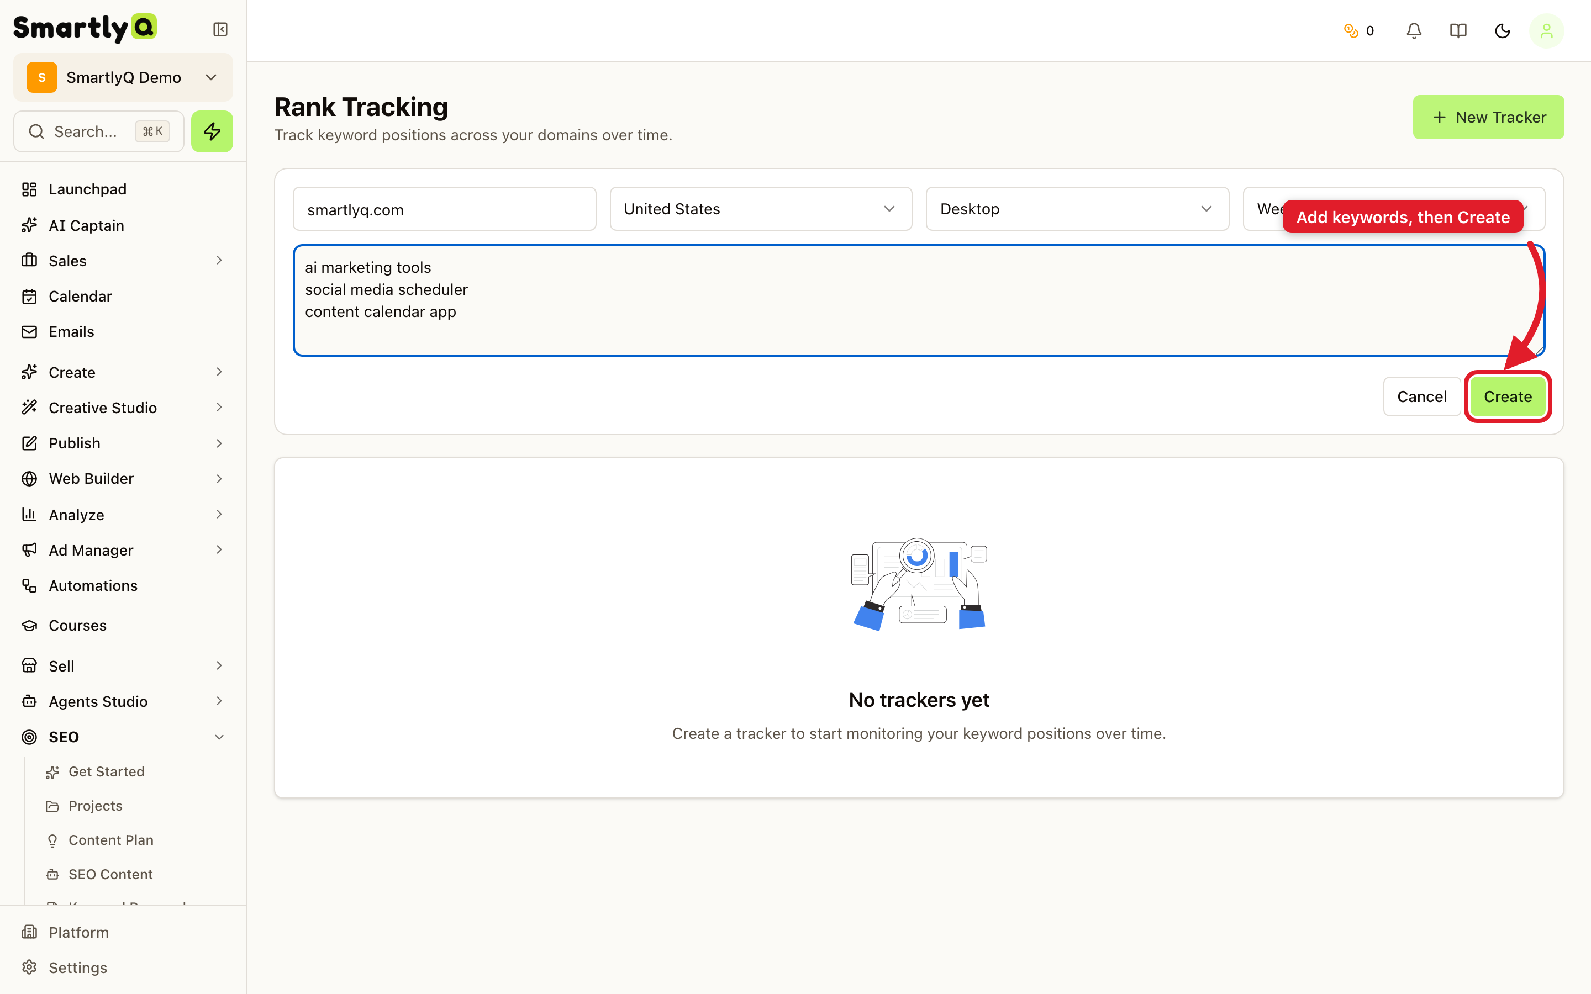Expand the Publish menu chevron
Image resolution: width=1591 pixels, height=994 pixels.
coord(219,443)
